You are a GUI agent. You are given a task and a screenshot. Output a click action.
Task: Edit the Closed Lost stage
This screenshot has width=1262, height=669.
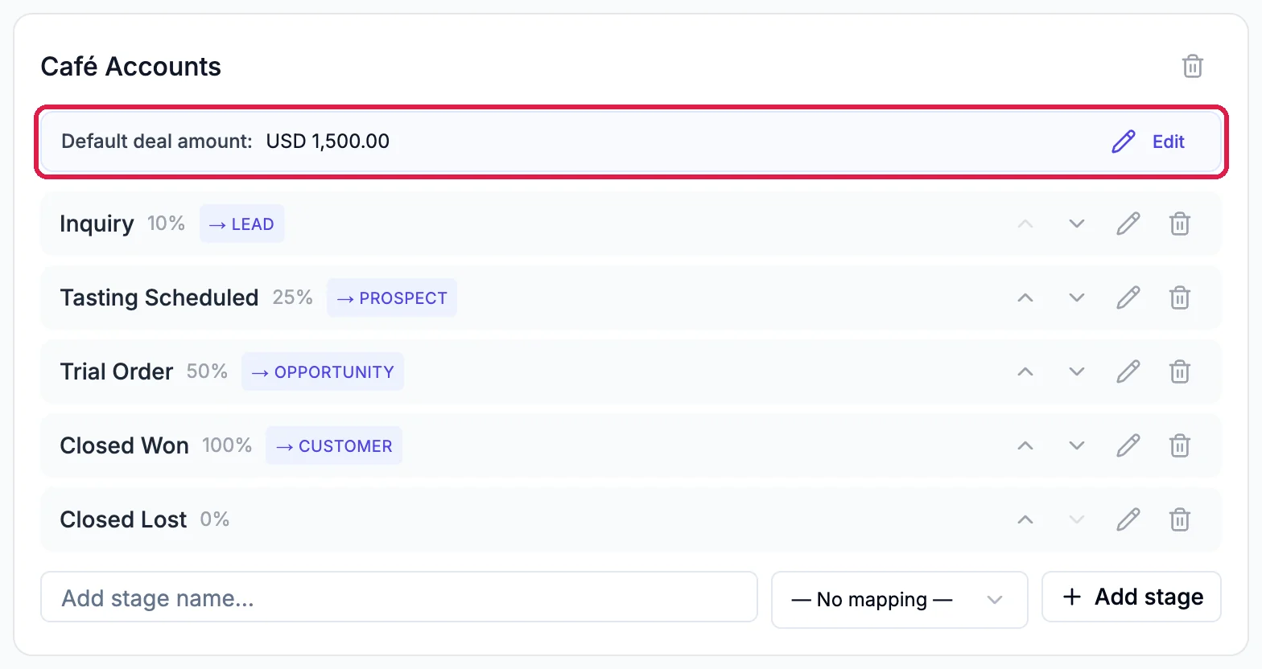click(1128, 519)
